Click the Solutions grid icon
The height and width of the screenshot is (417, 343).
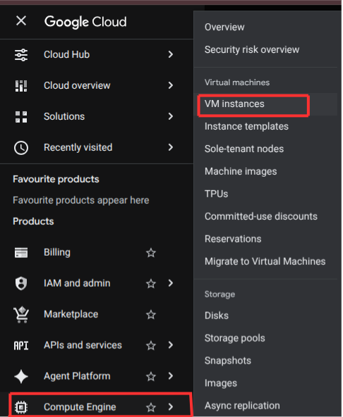click(21, 117)
